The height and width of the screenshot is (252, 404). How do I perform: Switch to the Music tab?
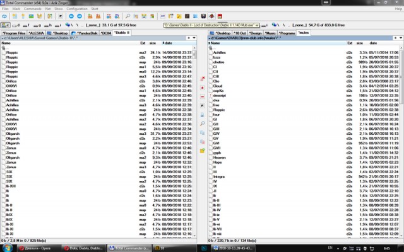point(270,33)
